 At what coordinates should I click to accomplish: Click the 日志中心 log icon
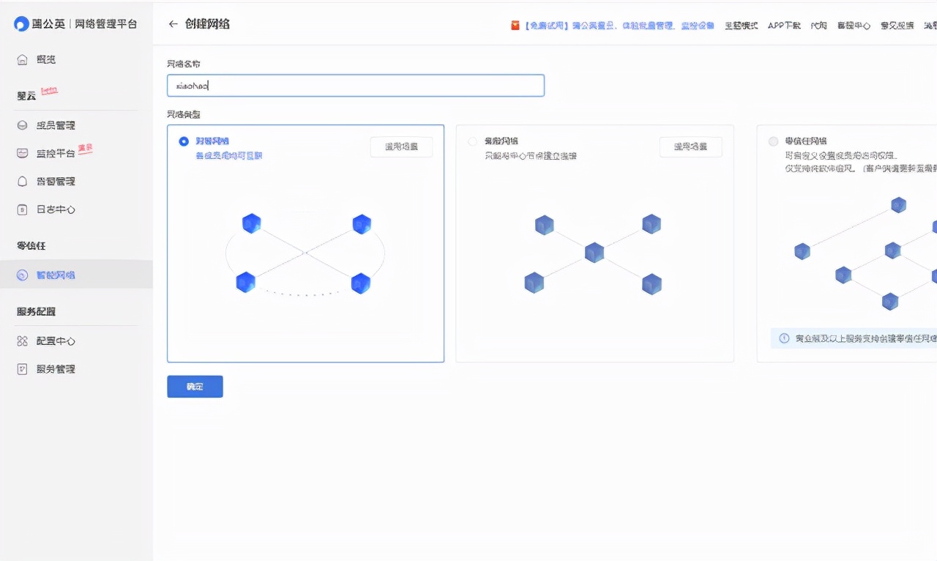coord(23,209)
